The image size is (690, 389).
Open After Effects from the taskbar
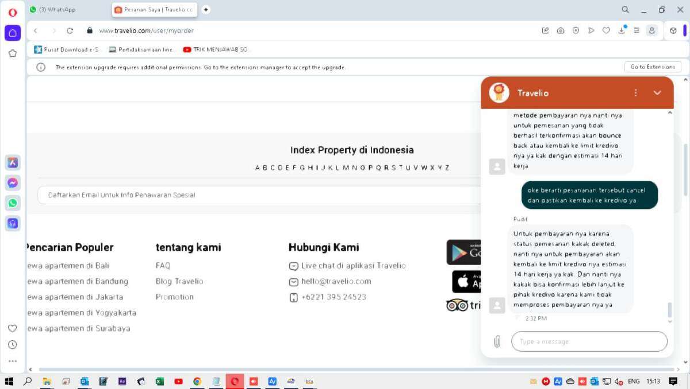point(122,381)
